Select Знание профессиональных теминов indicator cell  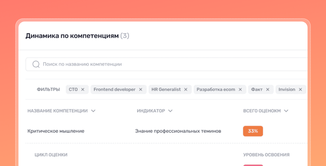pyautogui.click(x=178, y=131)
